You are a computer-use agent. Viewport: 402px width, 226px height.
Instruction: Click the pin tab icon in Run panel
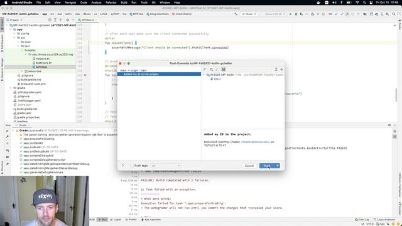[7, 164]
